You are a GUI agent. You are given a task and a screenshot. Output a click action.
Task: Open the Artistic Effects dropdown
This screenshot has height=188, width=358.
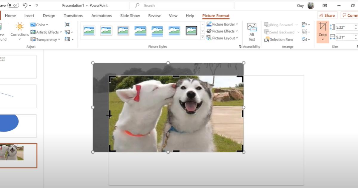(46, 32)
